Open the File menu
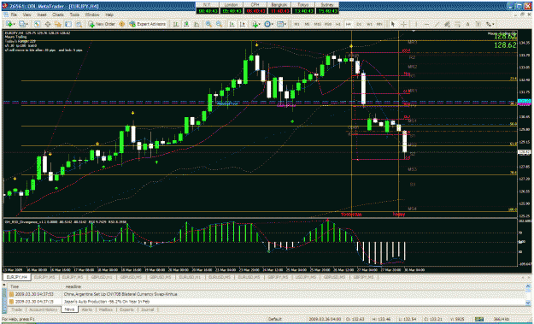Viewport: 534px width, 324px height. point(14,15)
